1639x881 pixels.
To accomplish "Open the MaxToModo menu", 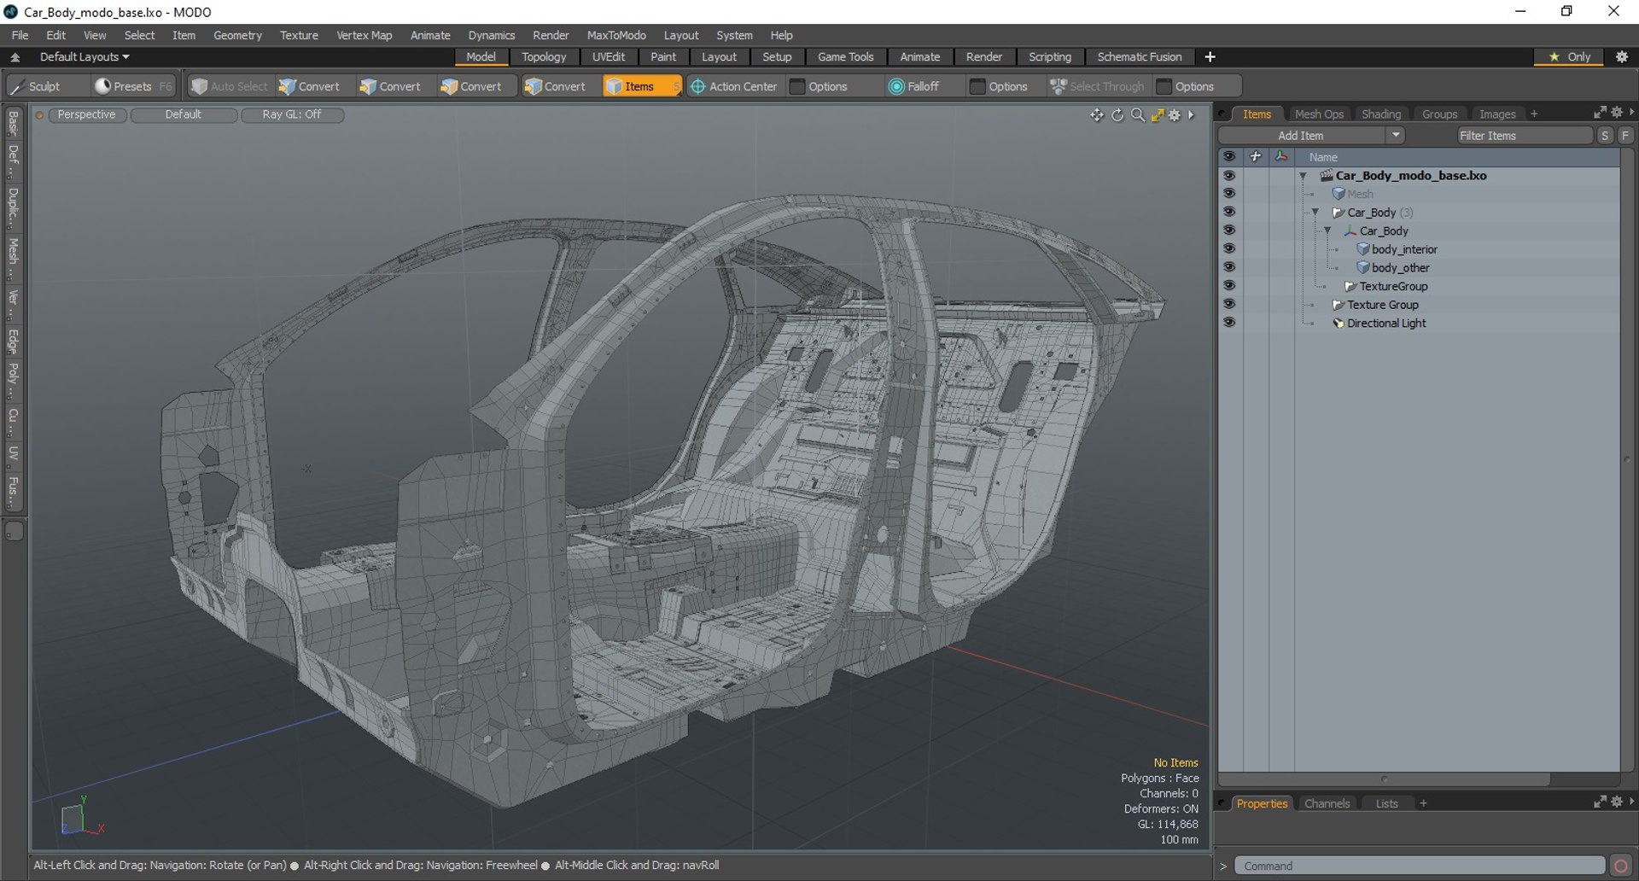I will point(616,35).
